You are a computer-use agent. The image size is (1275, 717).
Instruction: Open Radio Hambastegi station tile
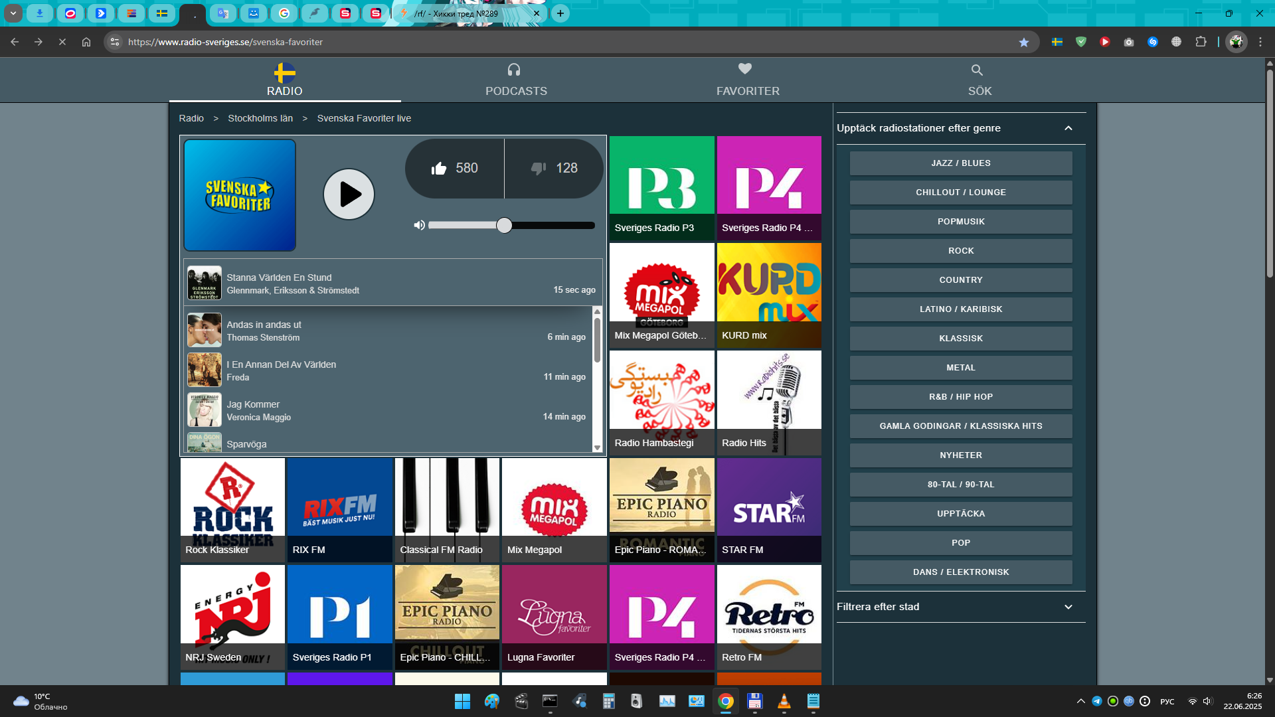[x=661, y=403]
